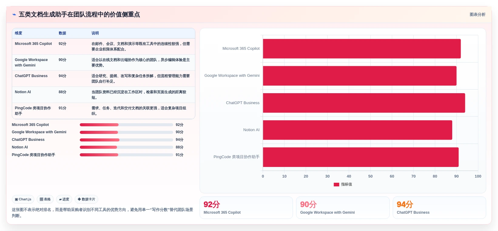Viewport: 498px width, 231px height.
Task: Click the 进度 tag chip
Action: pos(64,199)
